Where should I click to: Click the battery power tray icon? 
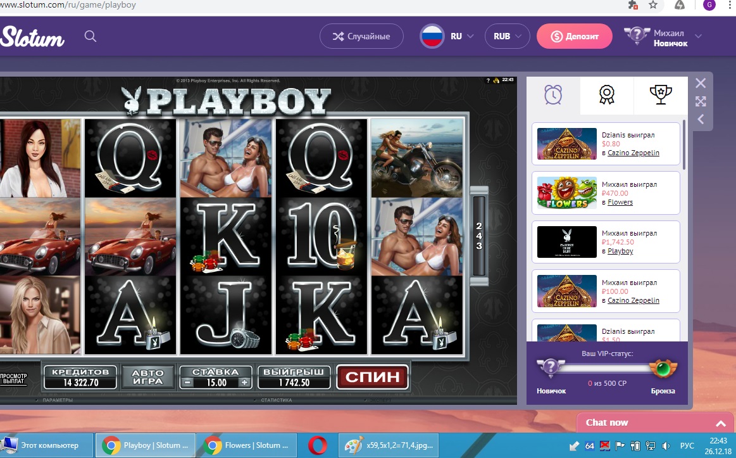tap(635, 445)
